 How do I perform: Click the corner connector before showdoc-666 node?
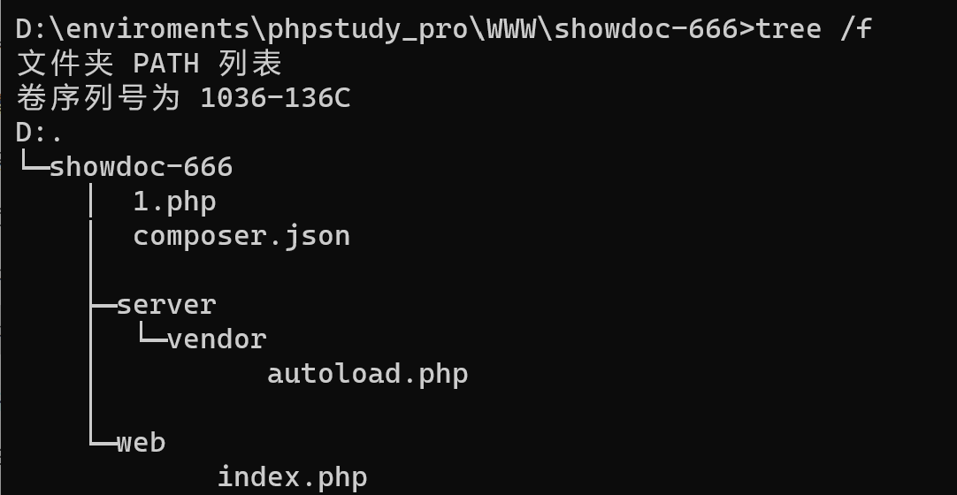pos(34,163)
